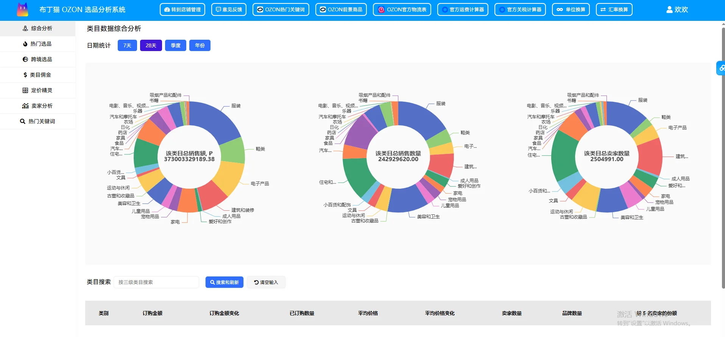This screenshot has height=337, width=725.
Task: Click 品牌数量 column header
Action: (x=572, y=313)
